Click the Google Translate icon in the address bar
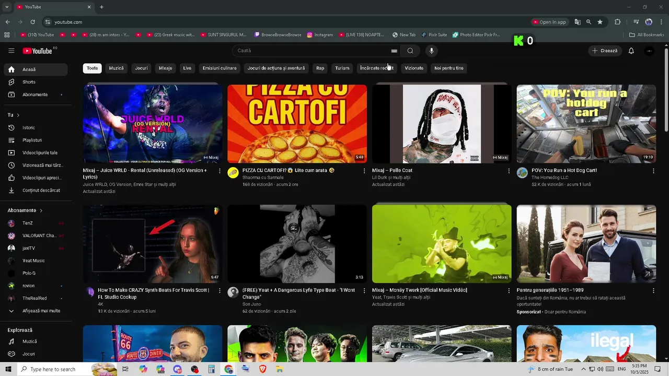Screen dimensions: 669x376 578,22
